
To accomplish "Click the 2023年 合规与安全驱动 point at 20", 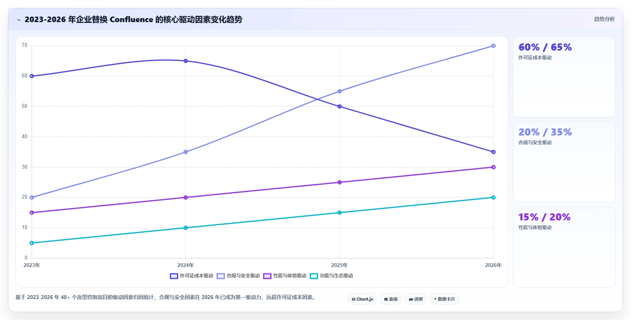I will [x=32, y=198].
